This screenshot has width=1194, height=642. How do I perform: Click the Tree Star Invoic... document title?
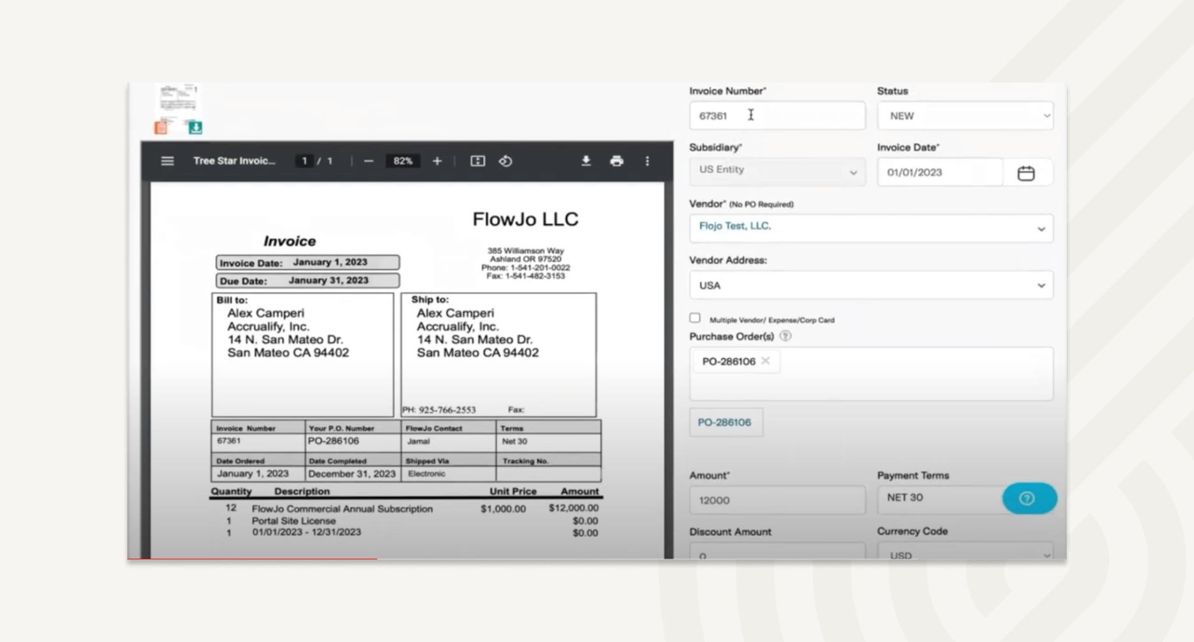[x=234, y=161]
